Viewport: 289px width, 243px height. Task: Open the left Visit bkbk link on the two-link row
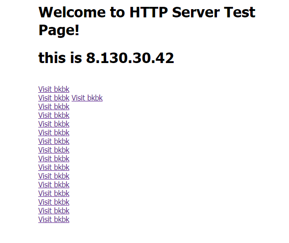[x=54, y=98]
